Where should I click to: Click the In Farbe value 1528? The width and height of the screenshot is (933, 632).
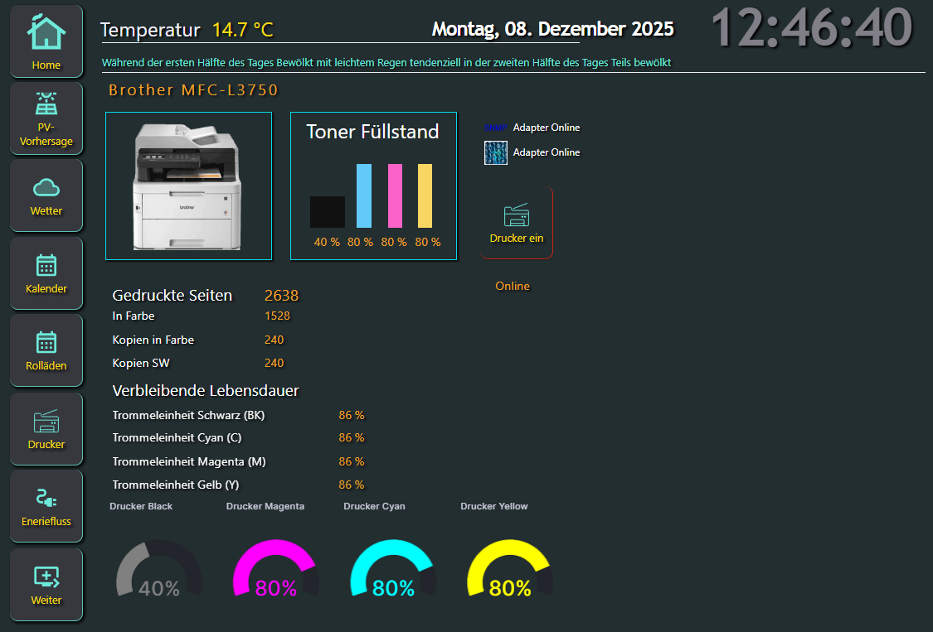[x=277, y=316]
